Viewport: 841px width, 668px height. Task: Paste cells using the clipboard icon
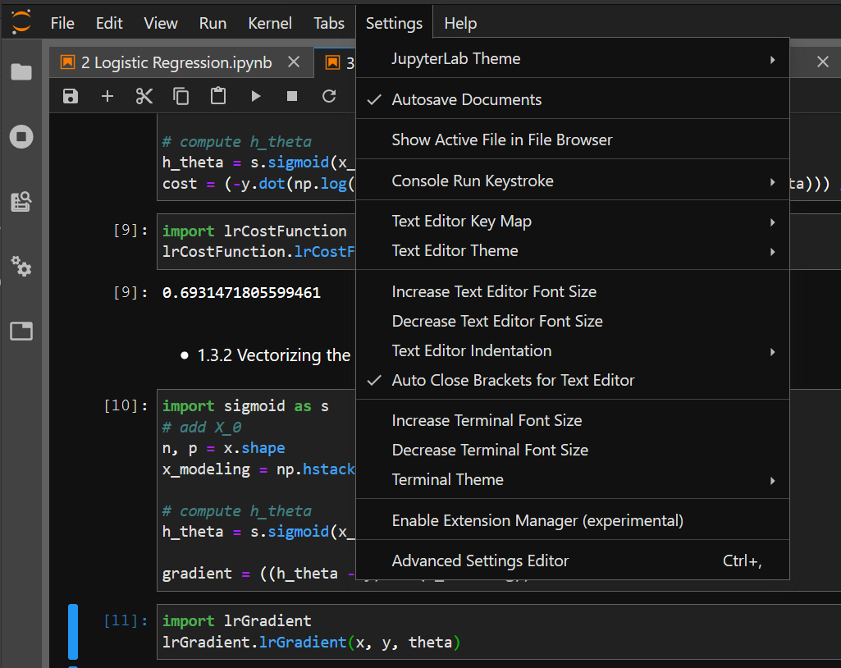click(x=217, y=96)
